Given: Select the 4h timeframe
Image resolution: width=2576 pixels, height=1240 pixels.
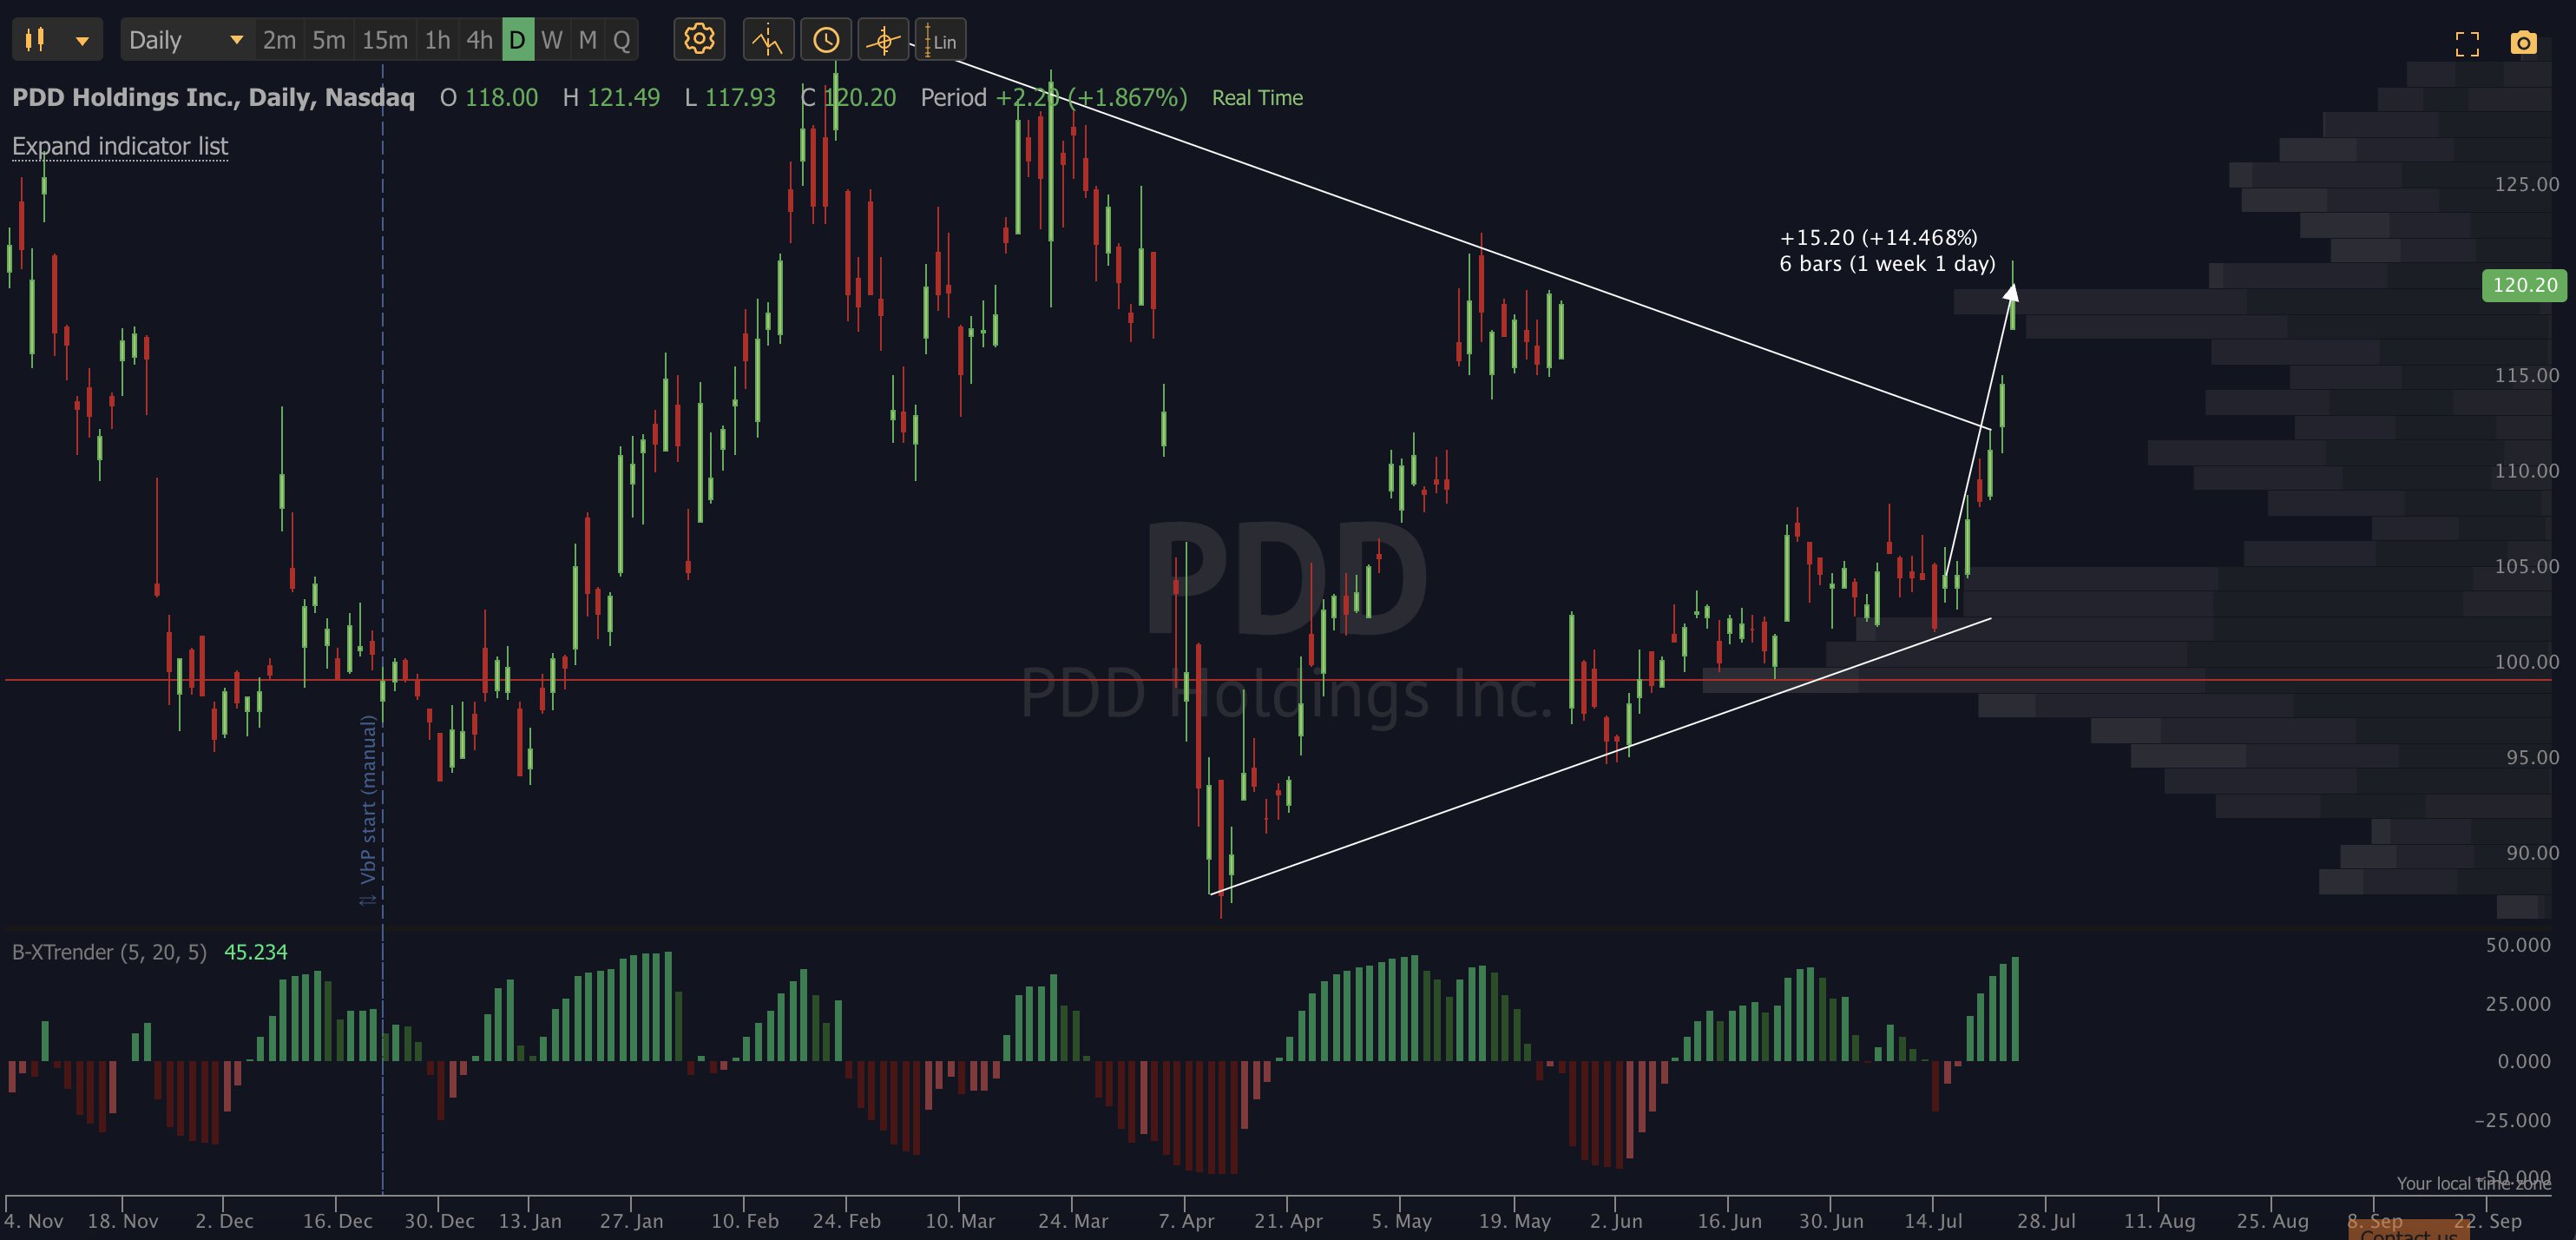Looking at the screenshot, I should click(x=479, y=40).
